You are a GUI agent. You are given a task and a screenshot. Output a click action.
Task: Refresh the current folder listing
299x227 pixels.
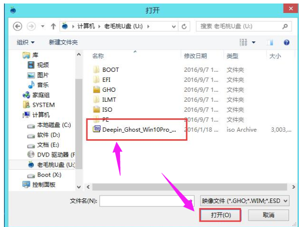coord(184,26)
